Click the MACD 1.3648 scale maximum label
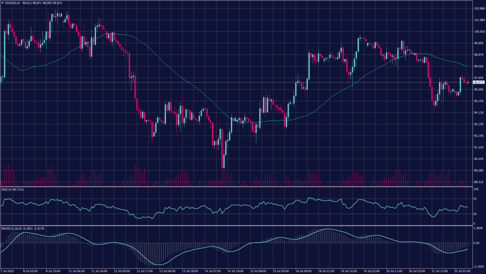Viewport: 486px width, 274px height. (x=478, y=228)
